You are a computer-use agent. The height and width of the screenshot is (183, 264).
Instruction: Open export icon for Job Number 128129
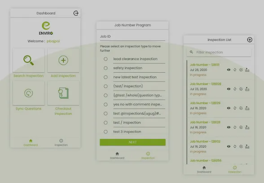[x=247, y=108]
